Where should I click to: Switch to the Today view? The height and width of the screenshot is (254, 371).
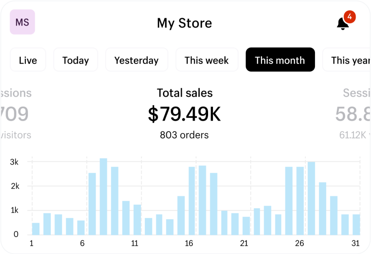(75, 60)
